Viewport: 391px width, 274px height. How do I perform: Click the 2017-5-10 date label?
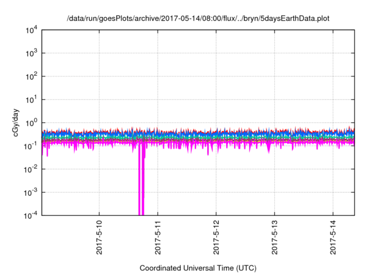99,237
